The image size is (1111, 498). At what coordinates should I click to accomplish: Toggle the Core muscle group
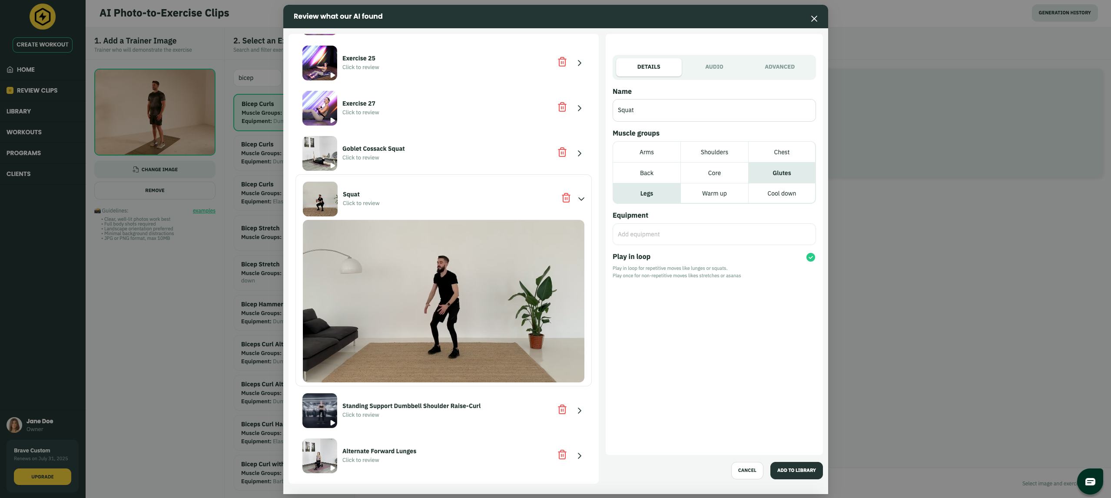pyautogui.click(x=714, y=173)
